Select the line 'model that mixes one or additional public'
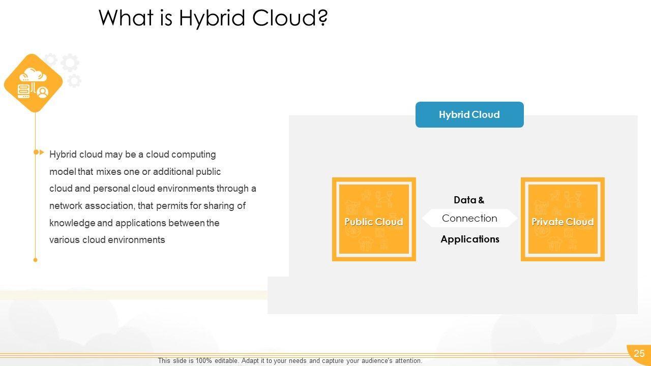This screenshot has height=366, width=651. click(135, 171)
